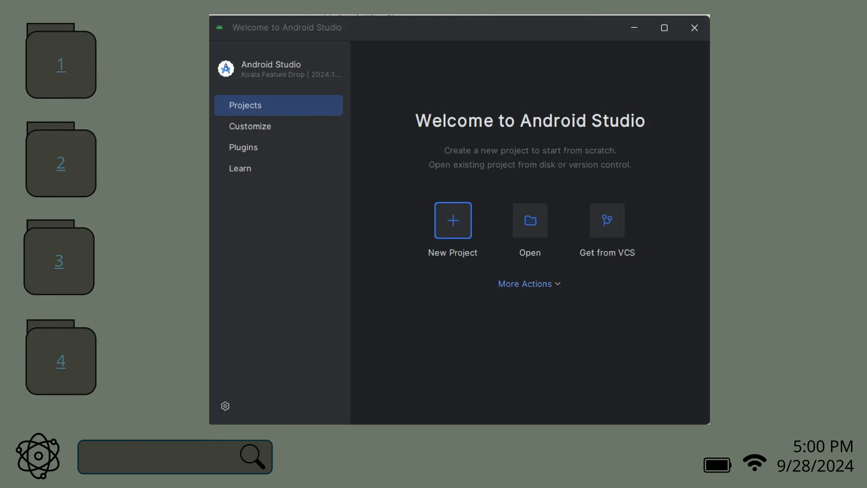The height and width of the screenshot is (488, 867).
Task: Switch to the Customize tab
Action: [250, 126]
